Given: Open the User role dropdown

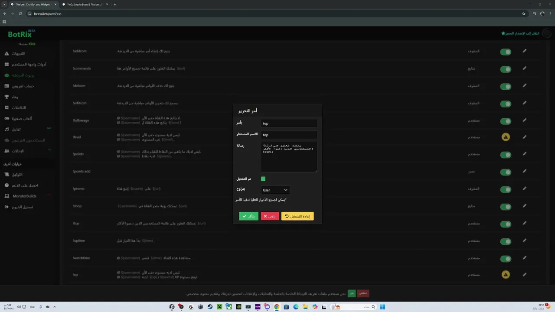Looking at the screenshot, I should 275,190.
